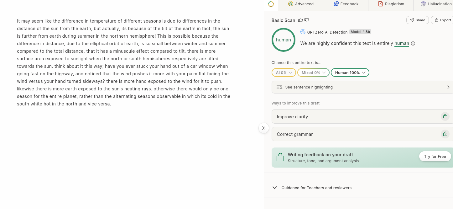Collapse the panel with the double-arrow button
The height and width of the screenshot is (209, 453).
pyautogui.click(x=264, y=128)
